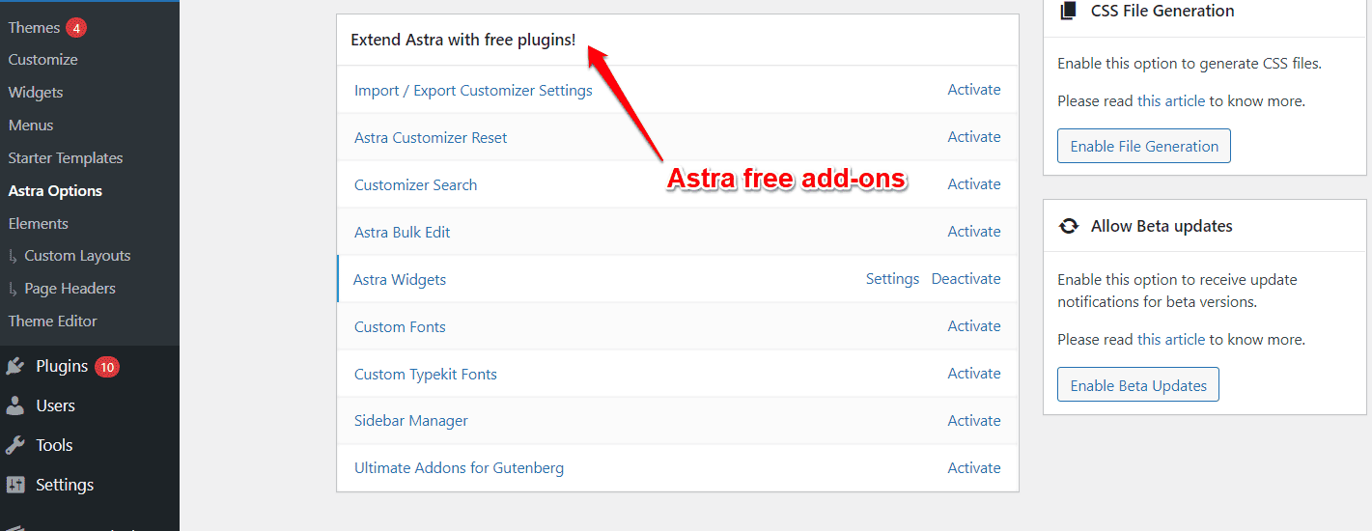Activate Custom Fonts plugin

974,326
